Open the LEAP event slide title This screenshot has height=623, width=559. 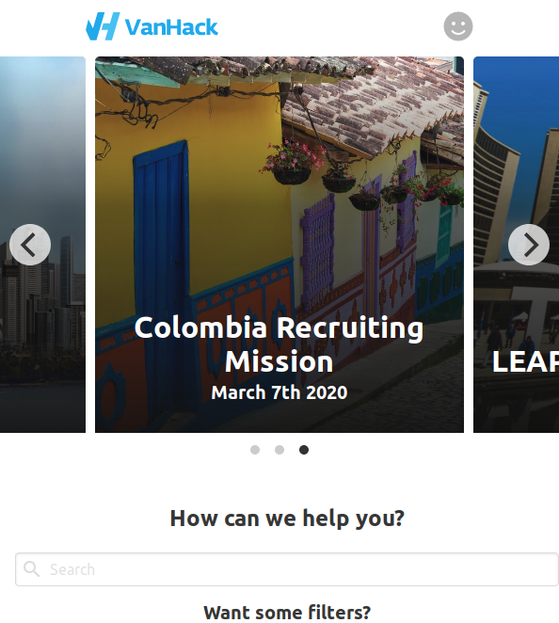525,361
